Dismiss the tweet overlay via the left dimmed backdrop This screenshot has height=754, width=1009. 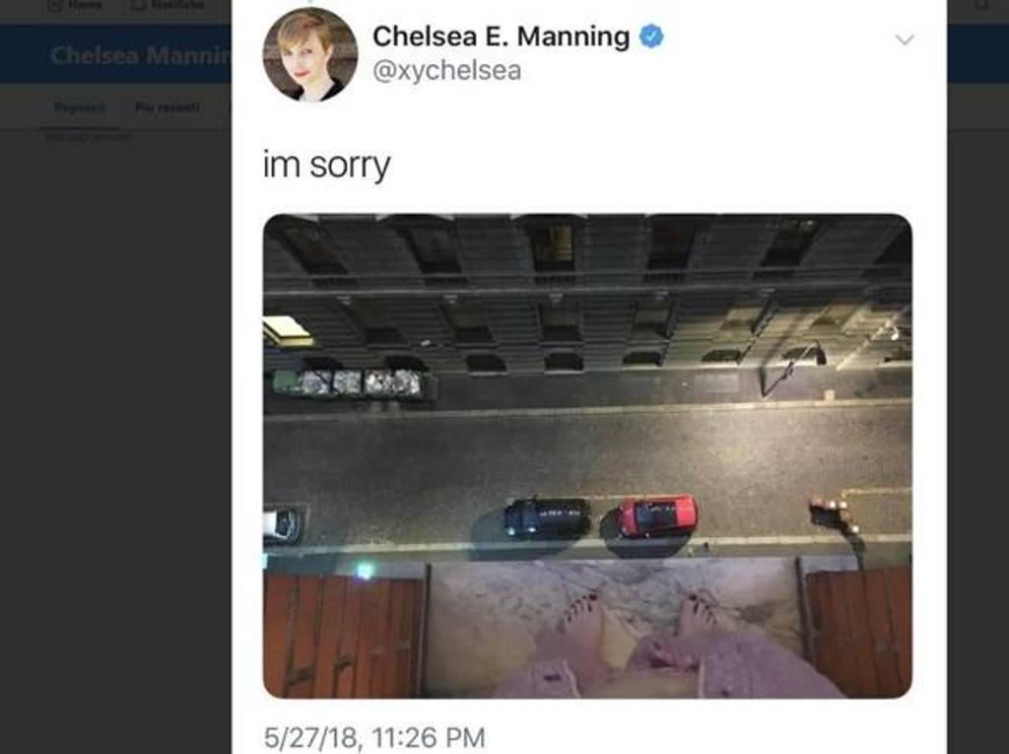coord(116,419)
